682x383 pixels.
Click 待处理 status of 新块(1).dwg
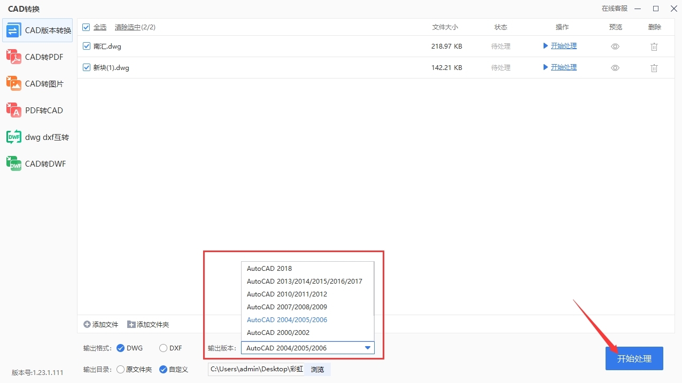point(501,68)
